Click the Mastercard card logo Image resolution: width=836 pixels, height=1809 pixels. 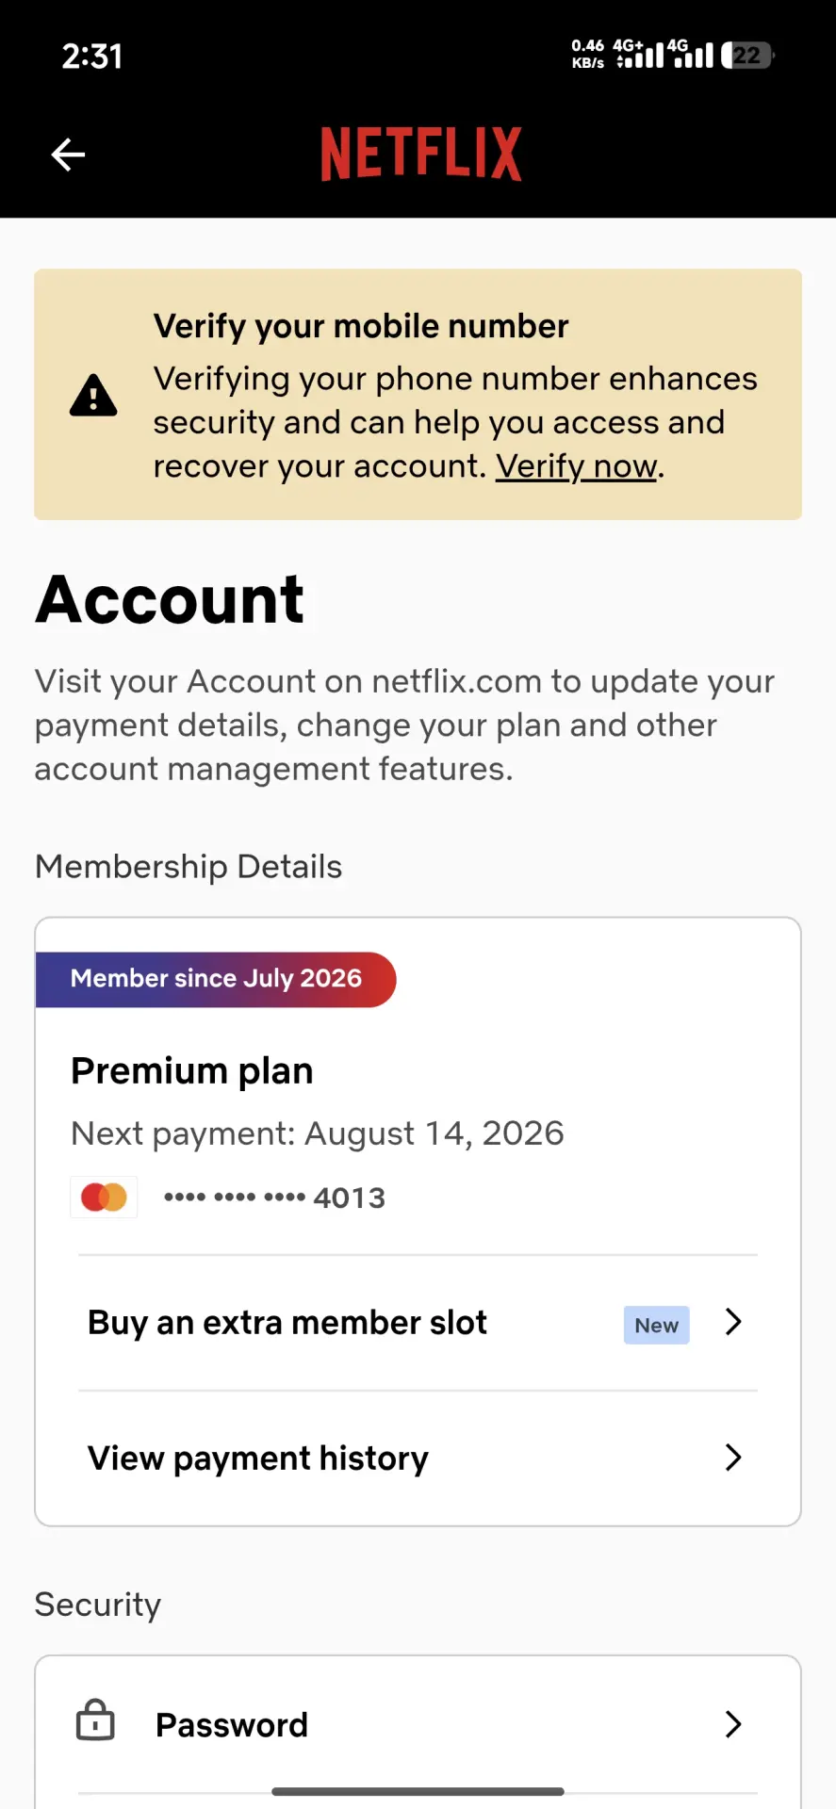coord(104,1198)
